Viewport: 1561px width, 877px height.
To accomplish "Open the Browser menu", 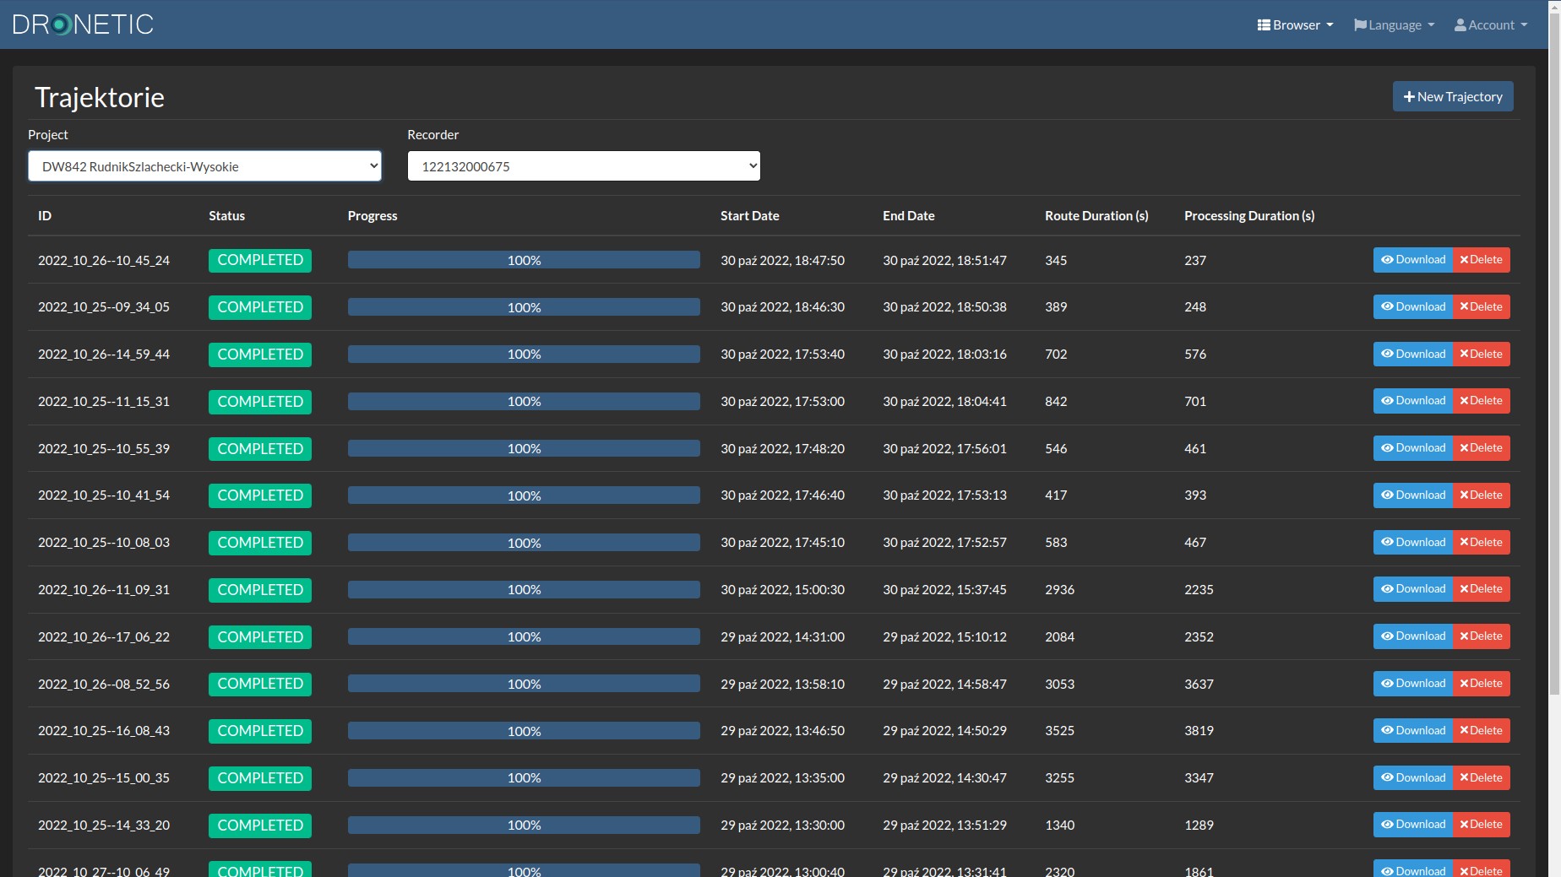I will pos(1295,25).
